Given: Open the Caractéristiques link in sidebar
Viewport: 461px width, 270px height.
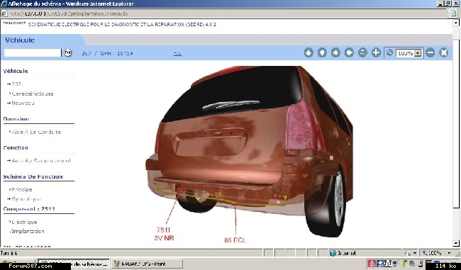Looking at the screenshot, I should click(33, 94).
